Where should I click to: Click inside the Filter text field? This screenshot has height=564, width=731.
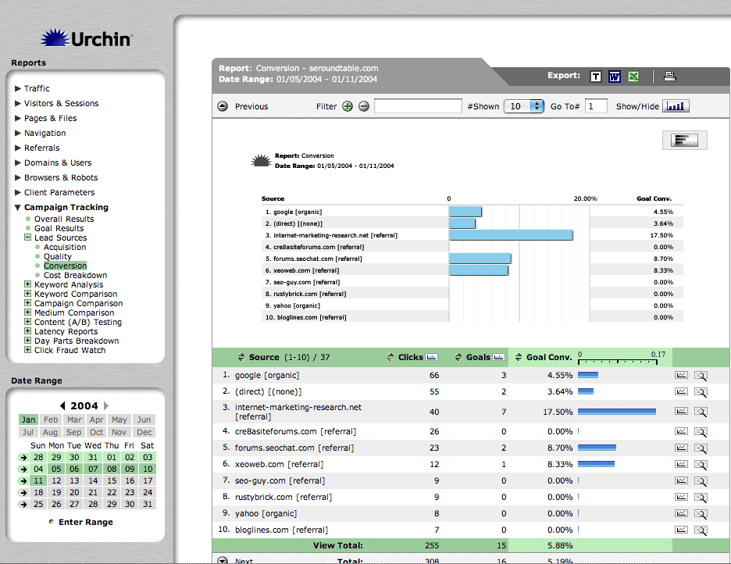(418, 106)
